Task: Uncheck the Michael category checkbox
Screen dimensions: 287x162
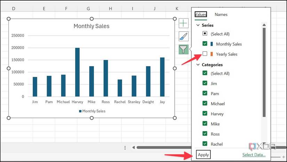Action: (x=205, y=103)
